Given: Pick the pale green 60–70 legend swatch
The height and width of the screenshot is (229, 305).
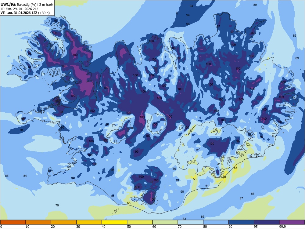Looking at the screenshot, I should (165, 222).
